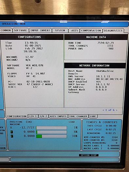Click the REMAINING time value
Viewport: 129px width, 172px height.
click(x=111, y=133)
